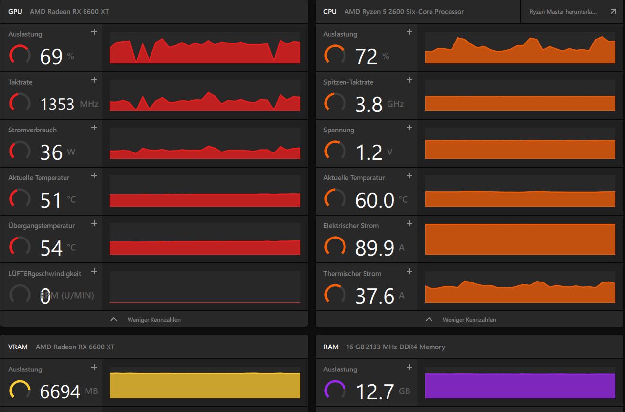This screenshot has width=625, height=412.
Task: Click the LÜFTERgeschwindigkeit label
Action: coord(44,274)
